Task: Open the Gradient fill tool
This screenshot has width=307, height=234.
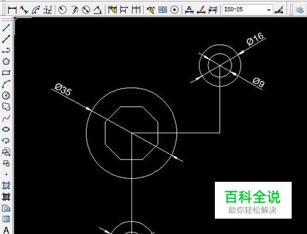Action: click(x=6, y=197)
